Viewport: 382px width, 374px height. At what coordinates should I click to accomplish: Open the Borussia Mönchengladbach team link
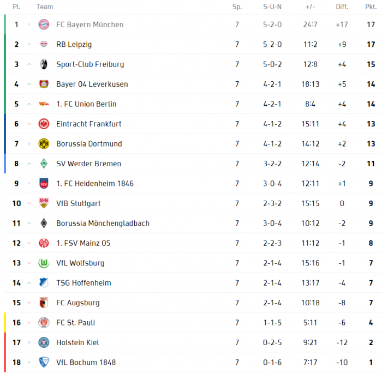point(103,224)
